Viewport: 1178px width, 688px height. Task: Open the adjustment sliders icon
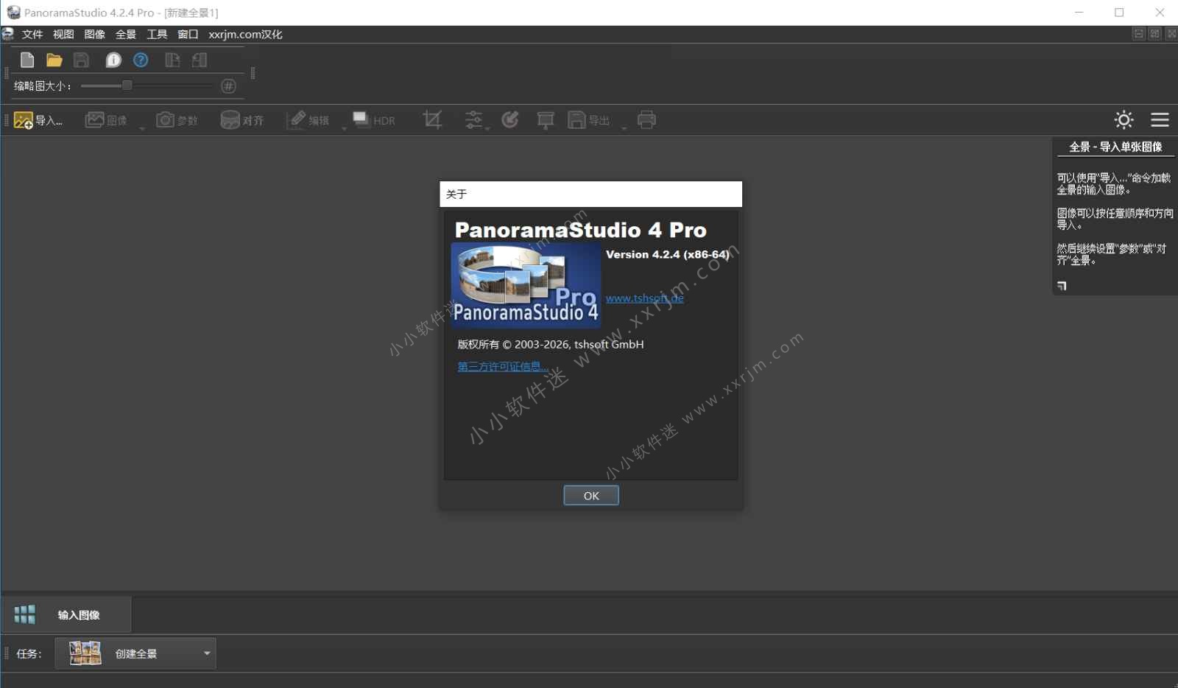tap(473, 120)
